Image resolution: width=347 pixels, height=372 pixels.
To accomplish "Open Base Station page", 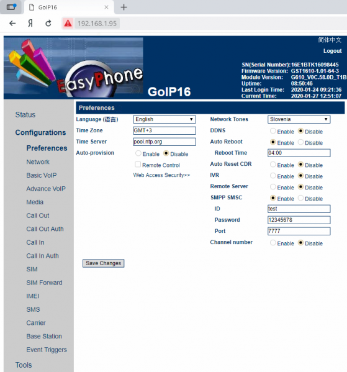I will [44, 336].
